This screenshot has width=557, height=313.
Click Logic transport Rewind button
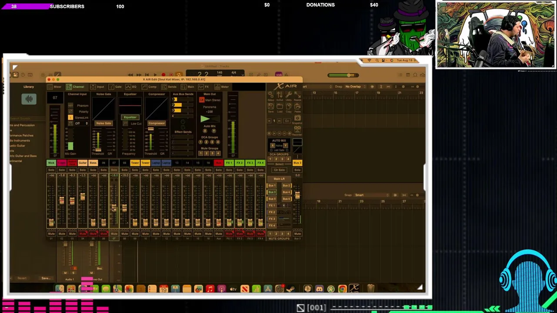click(x=131, y=75)
